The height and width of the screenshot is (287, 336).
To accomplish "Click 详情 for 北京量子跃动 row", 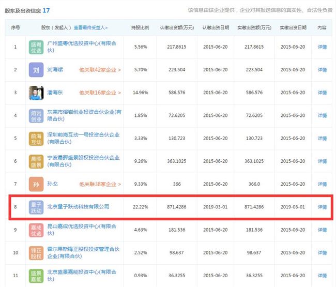I will tap(322, 207).
